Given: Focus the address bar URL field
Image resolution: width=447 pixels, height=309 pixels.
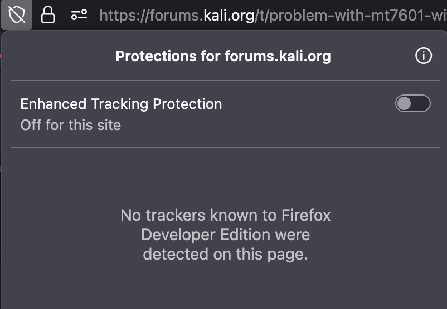Looking at the screenshot, I should point(273,15).
